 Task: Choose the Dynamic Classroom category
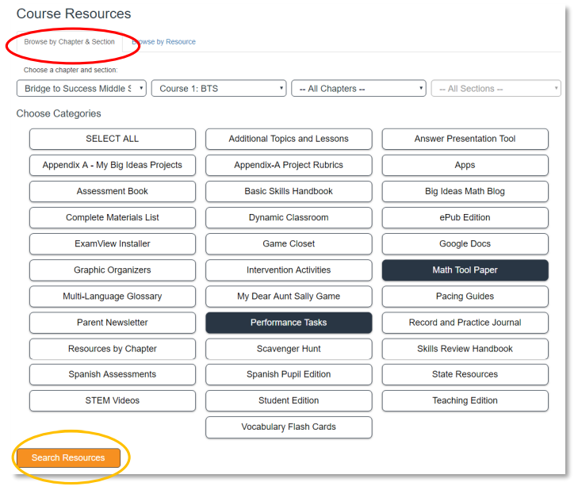point(289,217)
